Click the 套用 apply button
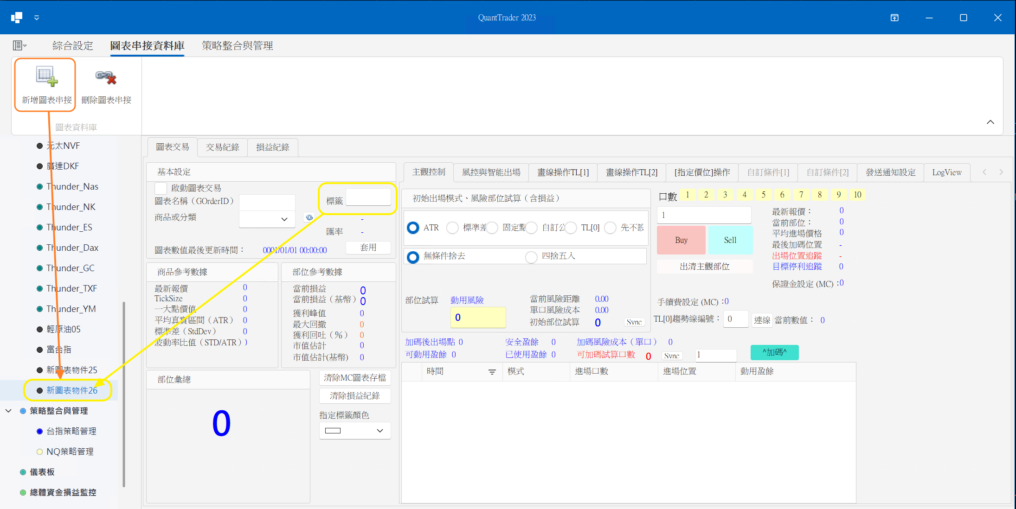This screenshot has height=509, width=1016. click(368, 247)
